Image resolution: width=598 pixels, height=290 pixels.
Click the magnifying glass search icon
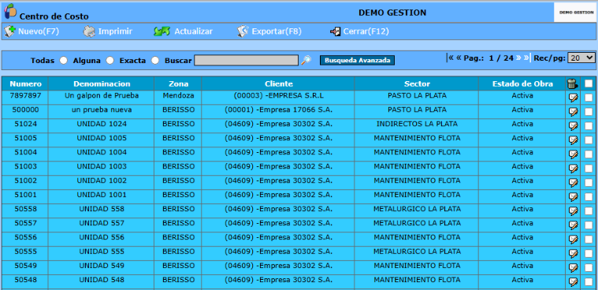click(x=306, y=60)
